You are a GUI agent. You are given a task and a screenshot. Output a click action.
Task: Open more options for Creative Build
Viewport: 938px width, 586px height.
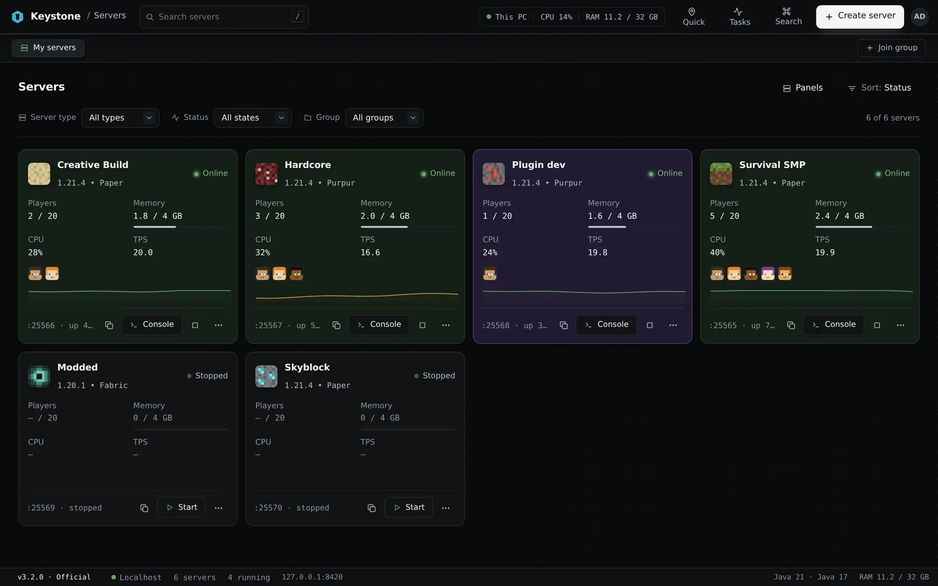[219, 325]
